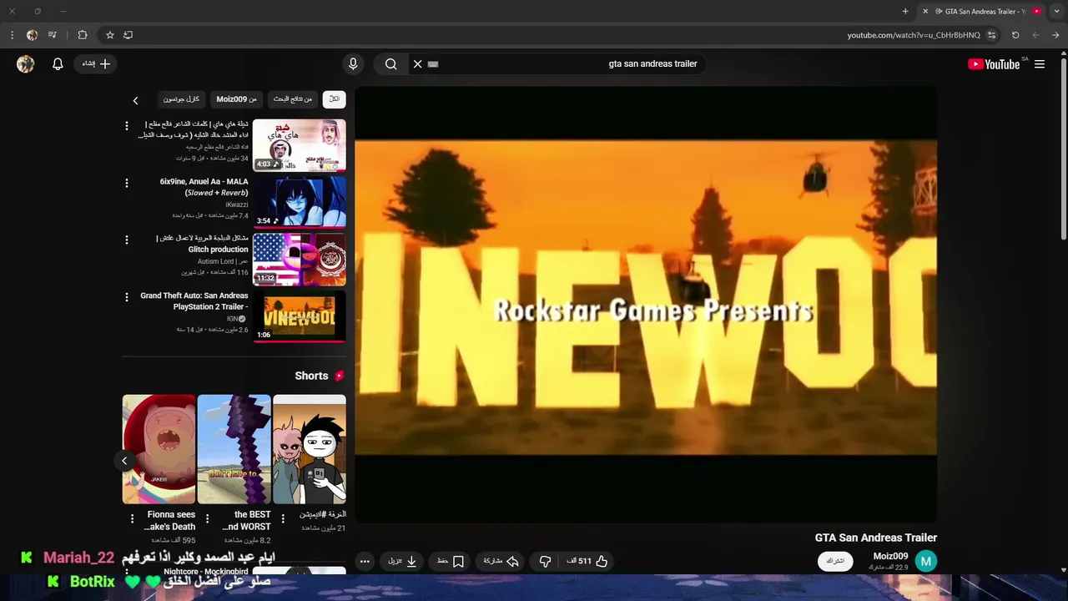The image size is (1068, 601).
Task: Open YouTube notifications bell
Action: tap(58, 64)
